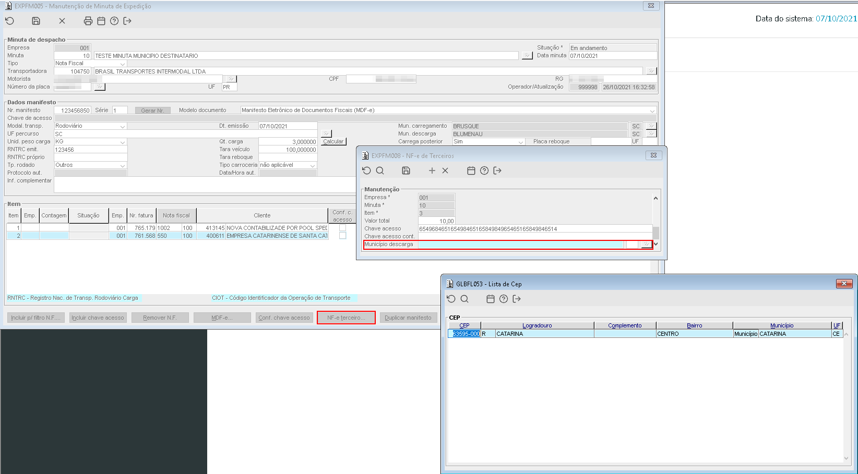Expand the Modal. transp. Rodoviário dropdown
Viewport: 858px width, 474px height.
pyautogui.click(x=123, y=126)
